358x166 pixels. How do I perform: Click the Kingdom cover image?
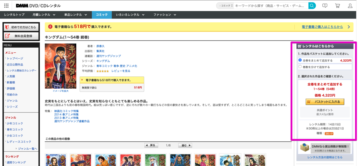click(61, 66)
